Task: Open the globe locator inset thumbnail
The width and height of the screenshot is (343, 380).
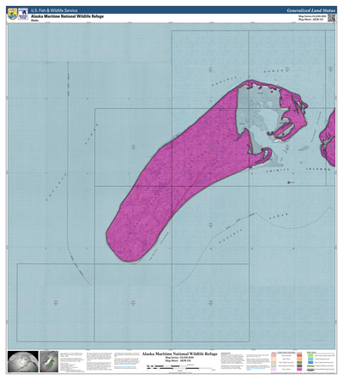Action: (23, 362)
